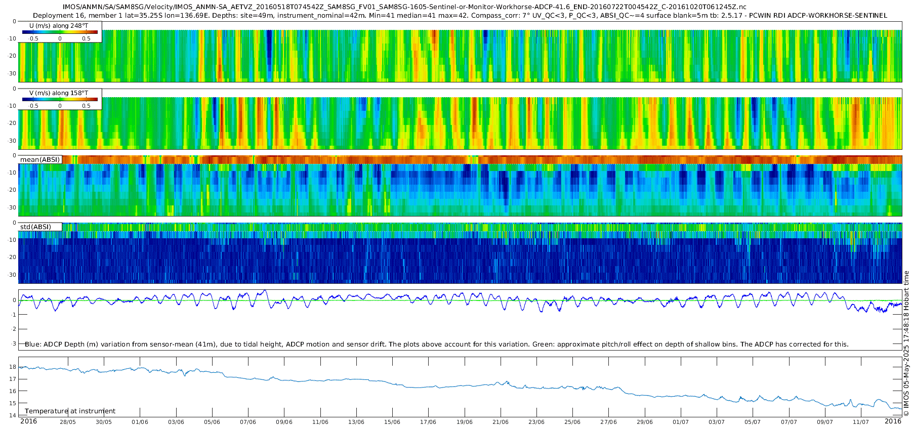Click the 'V (m/s) along 158°T' legend title

[59, 93]
